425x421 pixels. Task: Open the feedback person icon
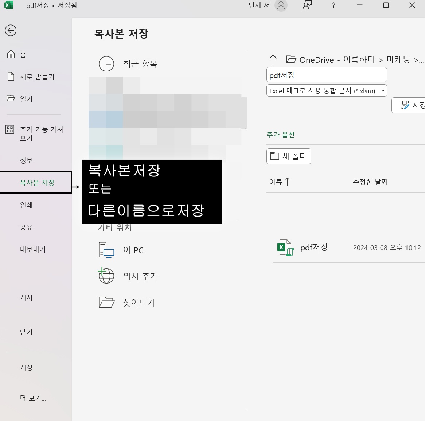pyautogui.click(x=307, y=5)
